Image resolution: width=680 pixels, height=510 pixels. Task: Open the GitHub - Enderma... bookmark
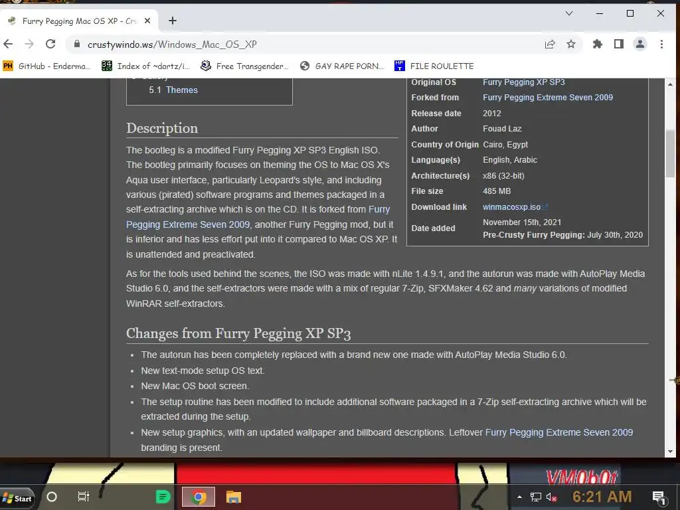pyautogui.click(x=47, y=66)
